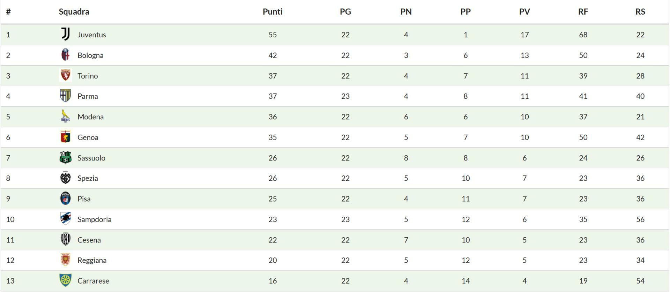The image size is (670, 292).
Task: Open the Juventus team name link
Action: pyautogui.click(x=92, y=35)
